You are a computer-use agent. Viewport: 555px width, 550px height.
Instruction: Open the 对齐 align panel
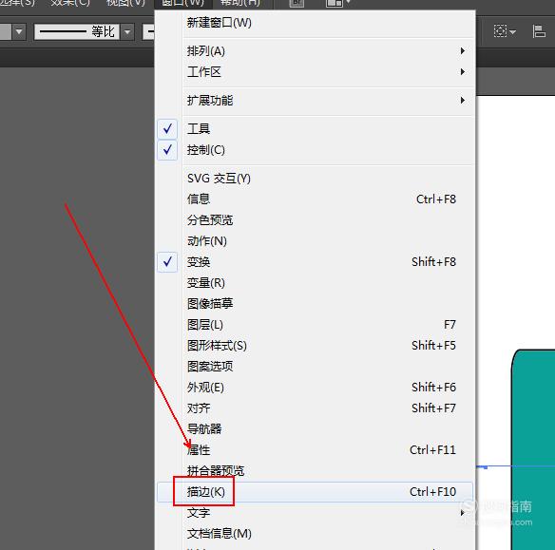315,408
